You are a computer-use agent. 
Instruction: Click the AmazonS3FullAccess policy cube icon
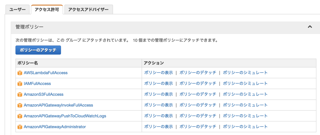pyautogui.click(x=20, y=94)
